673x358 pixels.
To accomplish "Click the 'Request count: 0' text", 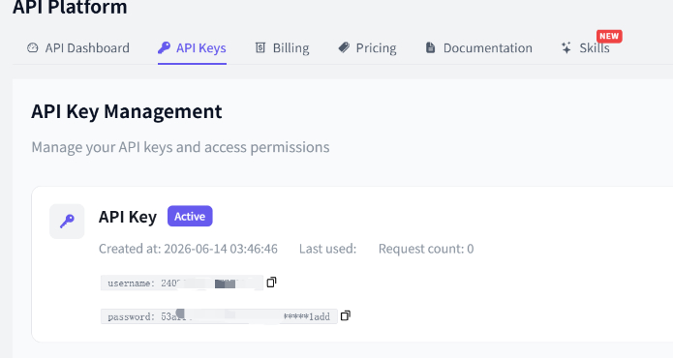I will point(426,249).
